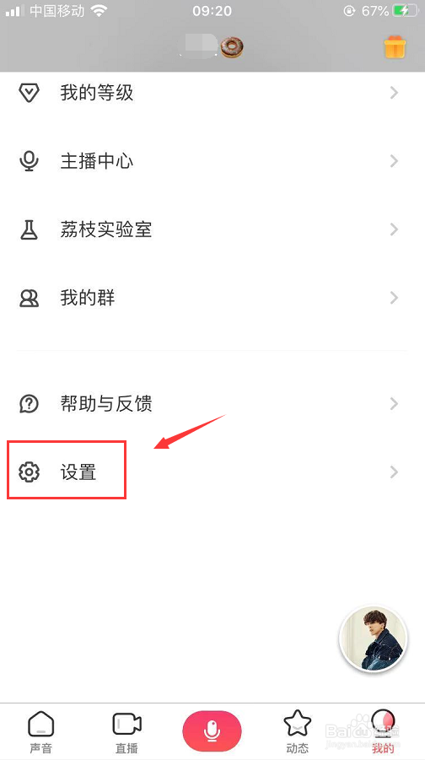Click the flask icon for 荔枝实验室
This screenshot has height=760, width=425.
click(29, 229)
